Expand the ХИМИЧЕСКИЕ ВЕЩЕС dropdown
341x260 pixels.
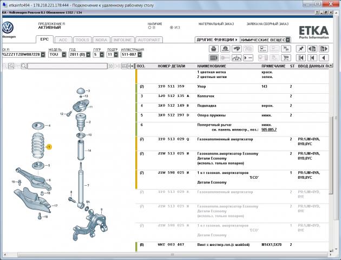click(x=288, y=40)
